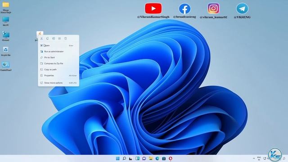Click the network icon in the system tray
Screen dimensions: 288x162
coord(265,158)
